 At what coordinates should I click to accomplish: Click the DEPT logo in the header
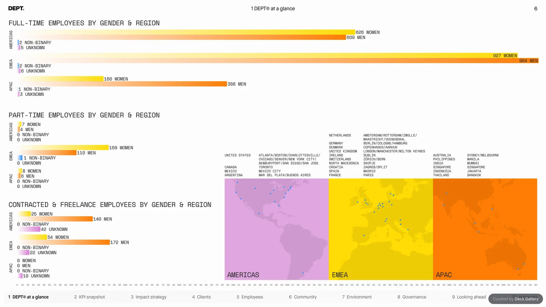[x=16, y=8]
